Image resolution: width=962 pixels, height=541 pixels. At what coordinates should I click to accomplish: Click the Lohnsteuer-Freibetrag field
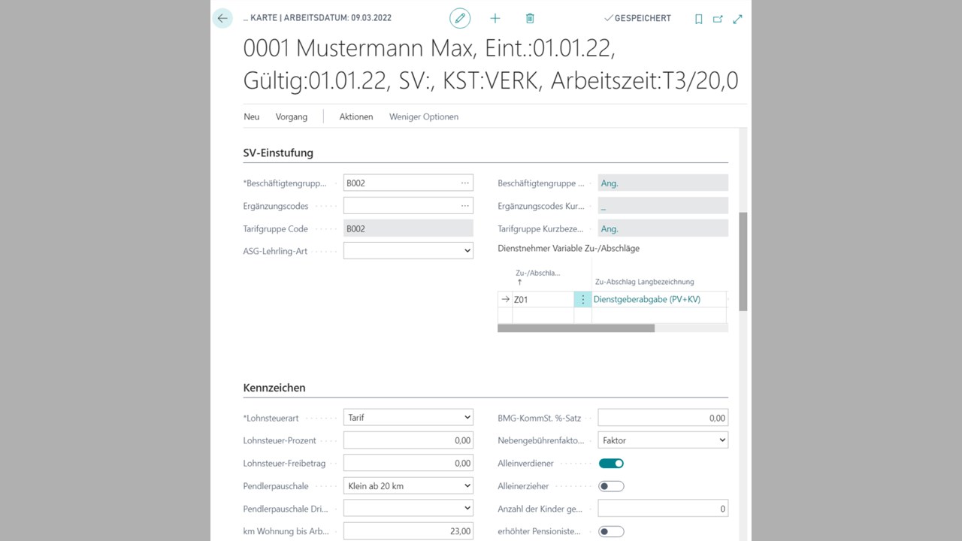pyautogui.click(x=408, y=463)
